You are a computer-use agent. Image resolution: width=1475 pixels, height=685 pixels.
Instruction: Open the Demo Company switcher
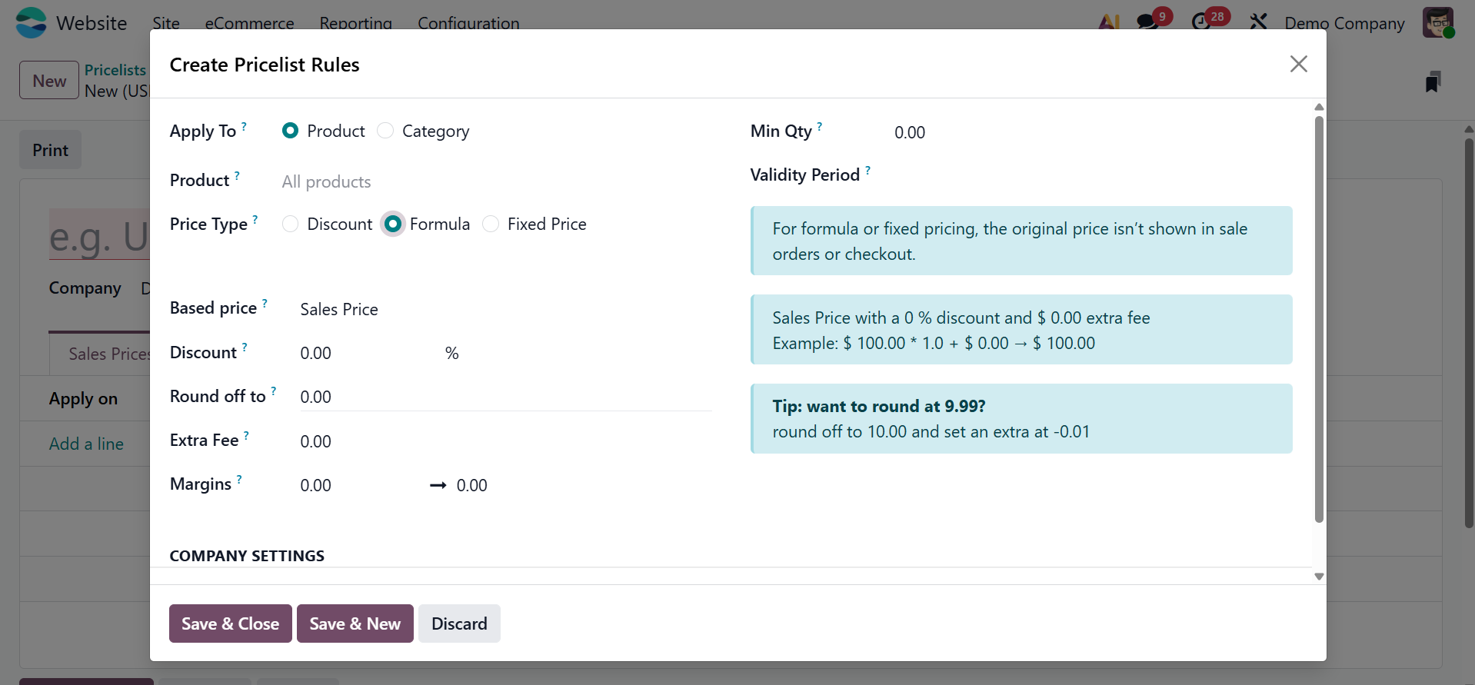coord(1344,23)
